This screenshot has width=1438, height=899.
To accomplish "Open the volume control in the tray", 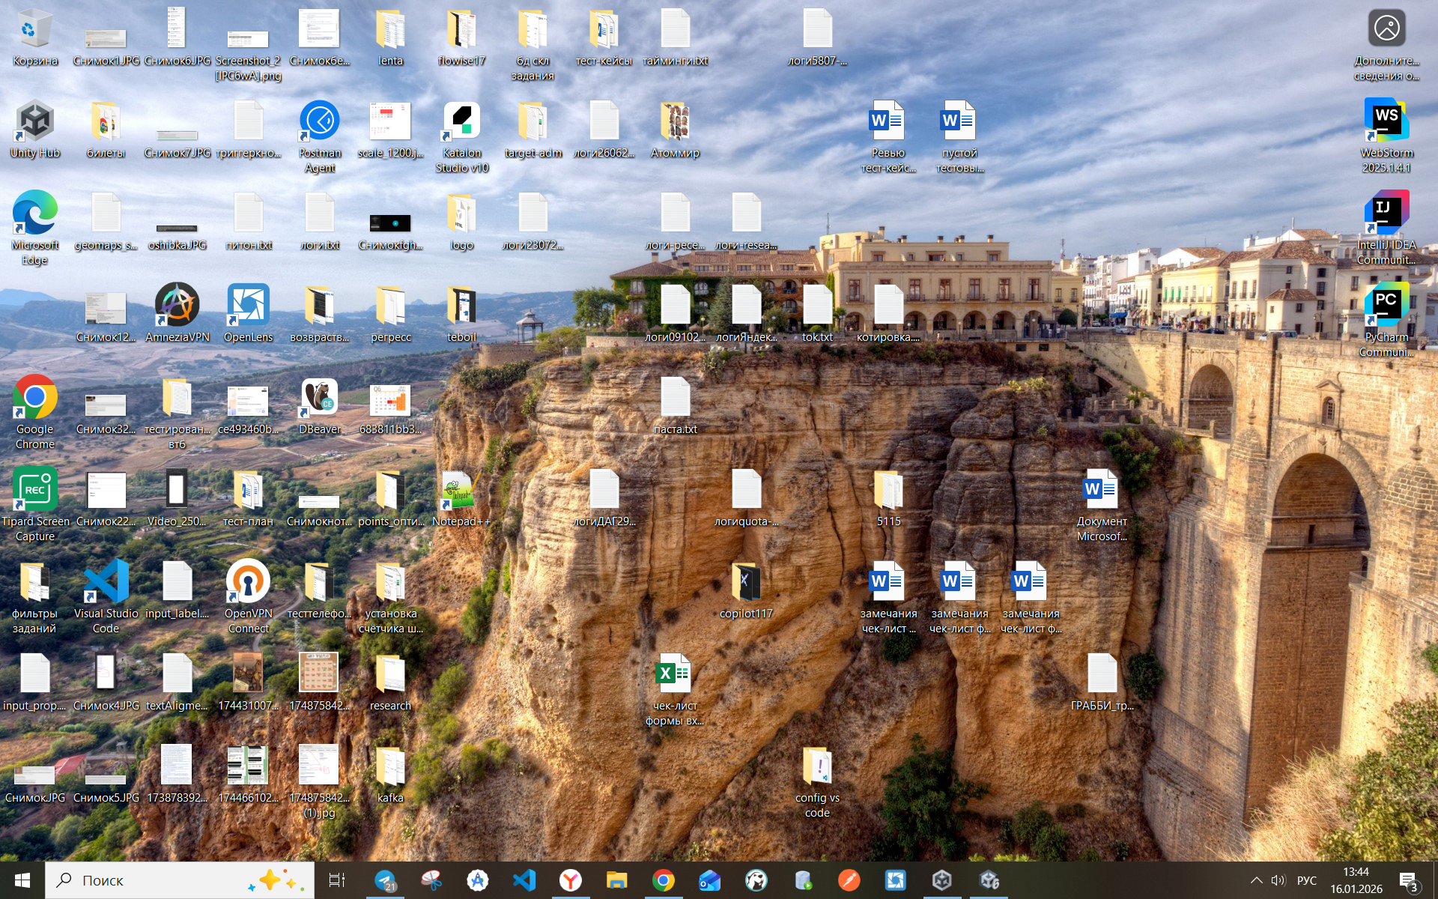I will (1278, 880).
